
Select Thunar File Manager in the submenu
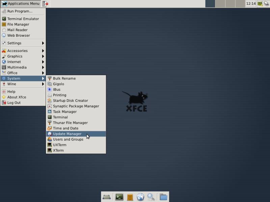coord(76,123)
